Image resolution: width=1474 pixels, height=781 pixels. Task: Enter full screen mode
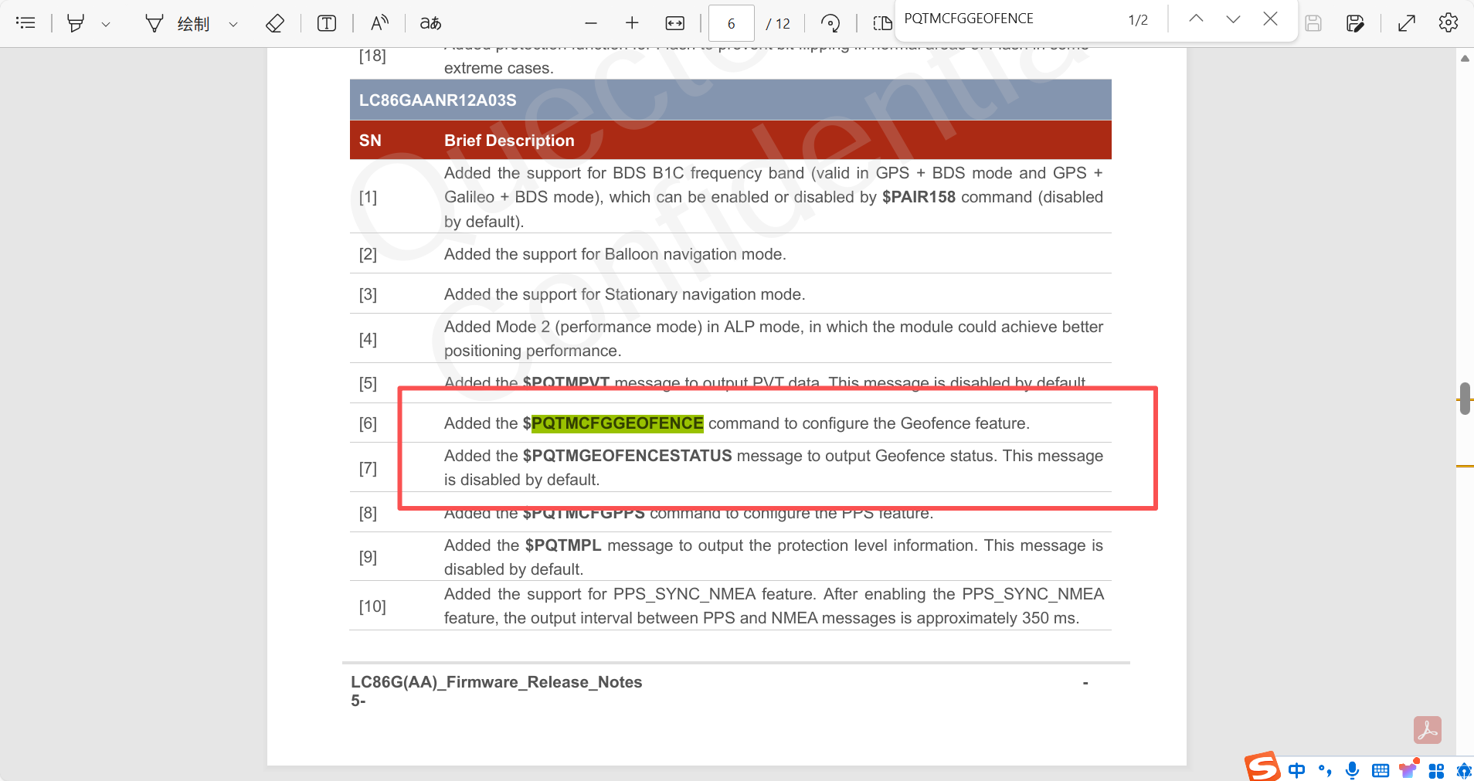[x=1407, y=23]
